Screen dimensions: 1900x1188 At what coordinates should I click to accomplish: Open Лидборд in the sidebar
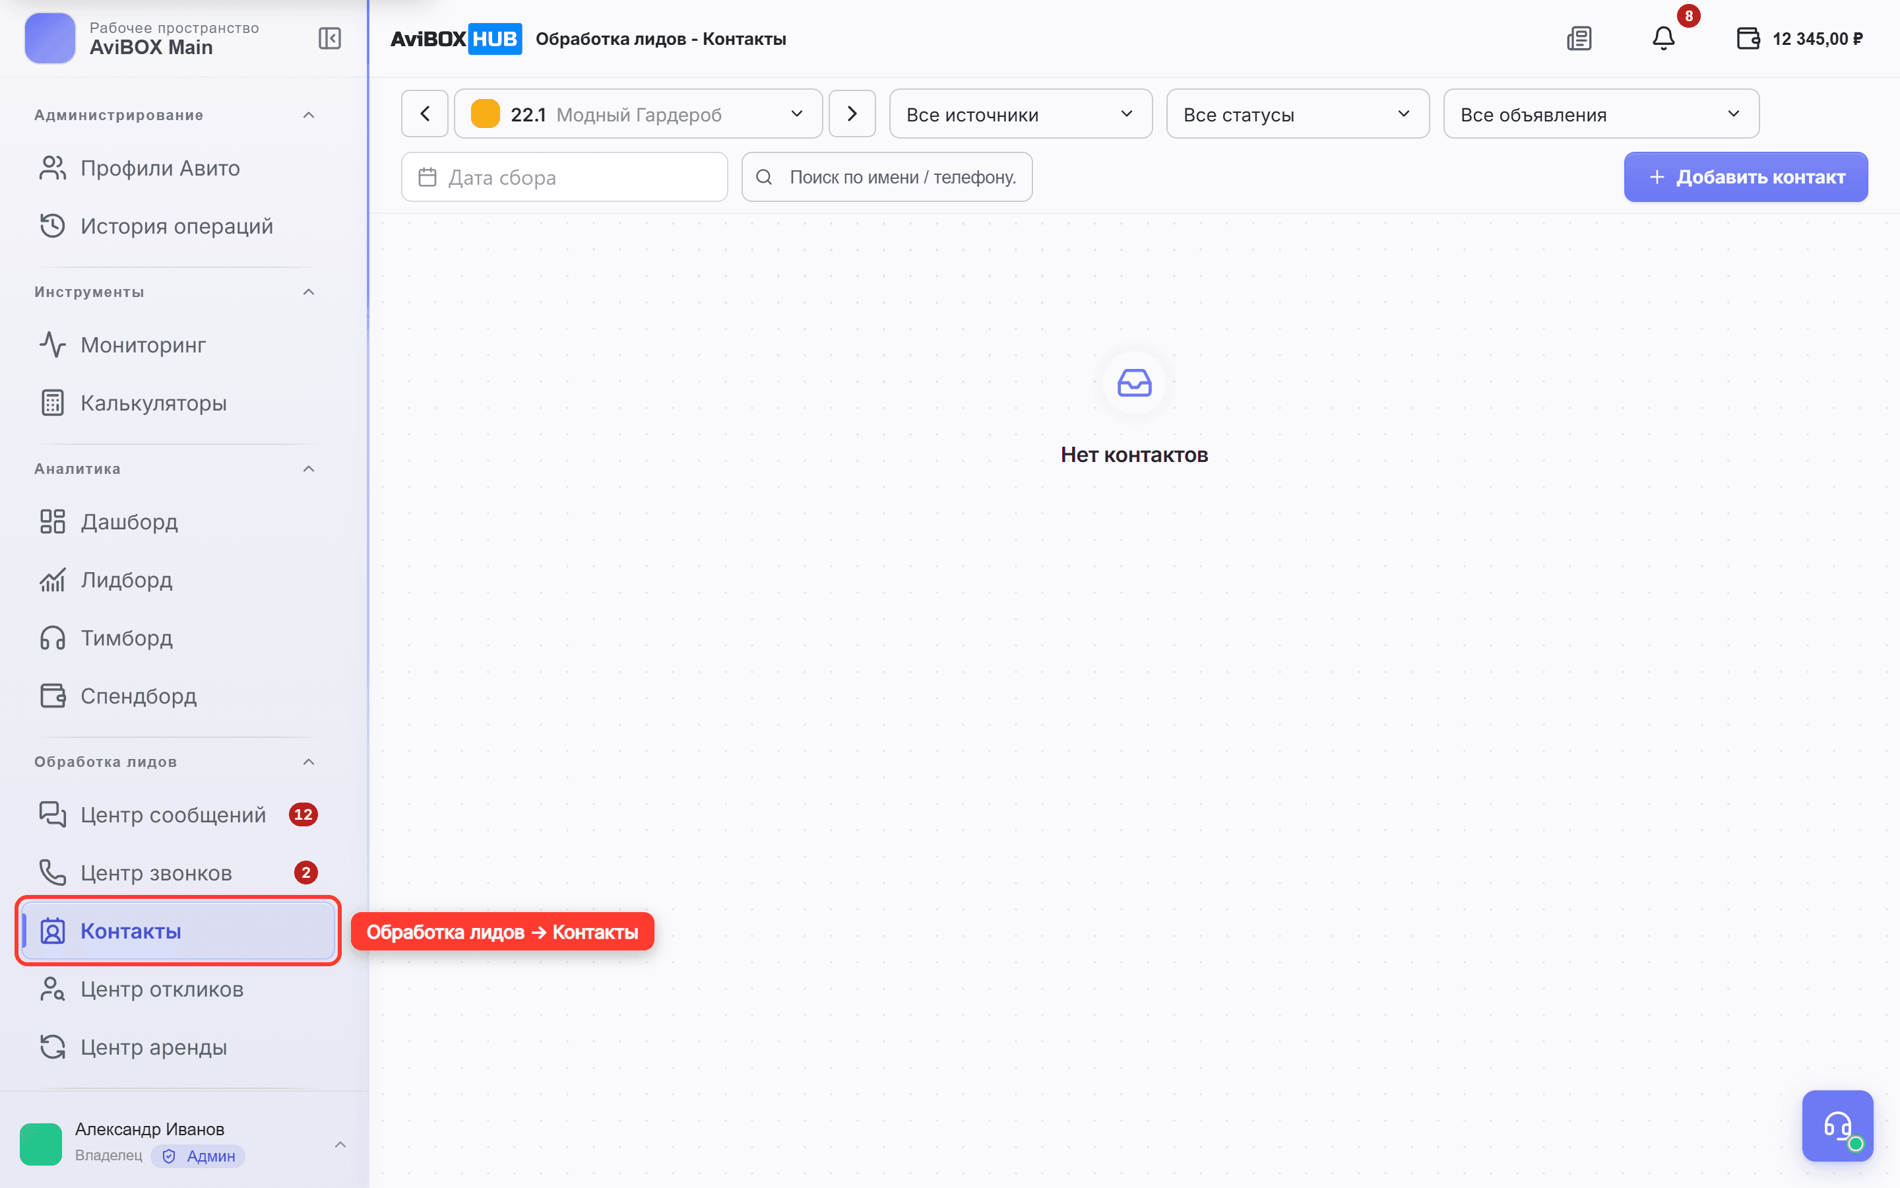(178, 580)
